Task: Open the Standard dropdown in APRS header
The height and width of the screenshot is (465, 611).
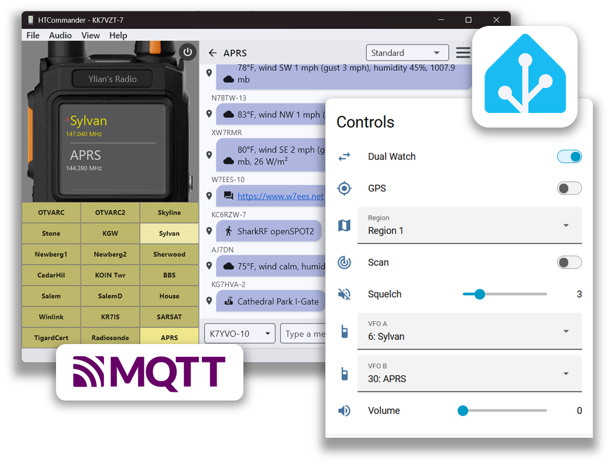Action: [x=407, y=53]
